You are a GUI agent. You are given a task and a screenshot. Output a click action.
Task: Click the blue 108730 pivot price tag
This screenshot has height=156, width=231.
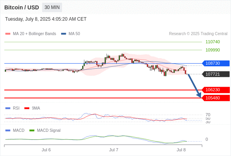pyautogui.click(x=216, y=64)
